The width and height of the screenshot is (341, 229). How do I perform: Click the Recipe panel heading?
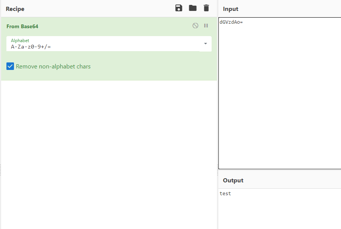click(x=15, y=9)
